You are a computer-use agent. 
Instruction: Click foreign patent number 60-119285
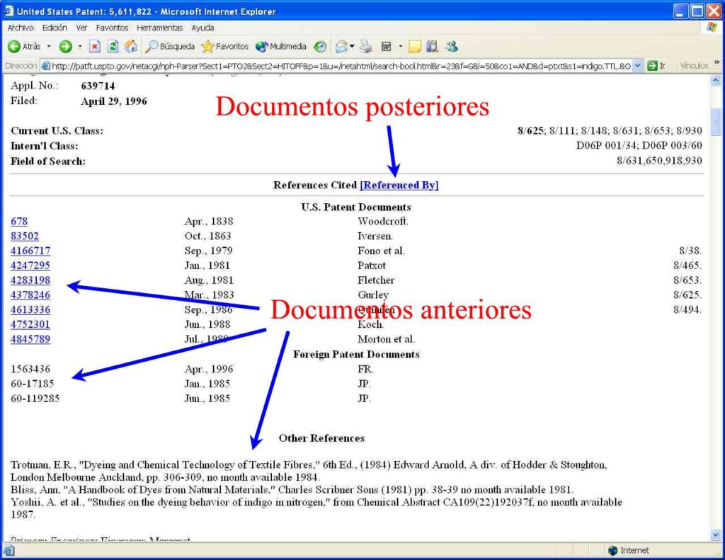[x=35, y=399]
